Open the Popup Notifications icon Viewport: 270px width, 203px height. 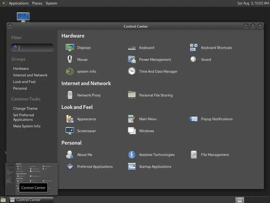point(194,119)
